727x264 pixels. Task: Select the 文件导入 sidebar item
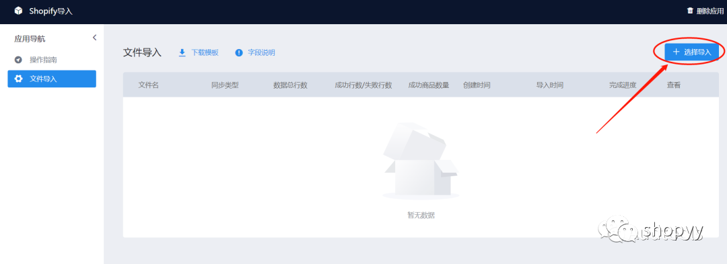click(x=52, y=79)
